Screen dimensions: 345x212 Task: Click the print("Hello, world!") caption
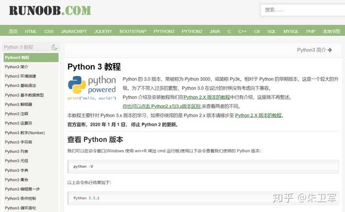tap(92, 98)
